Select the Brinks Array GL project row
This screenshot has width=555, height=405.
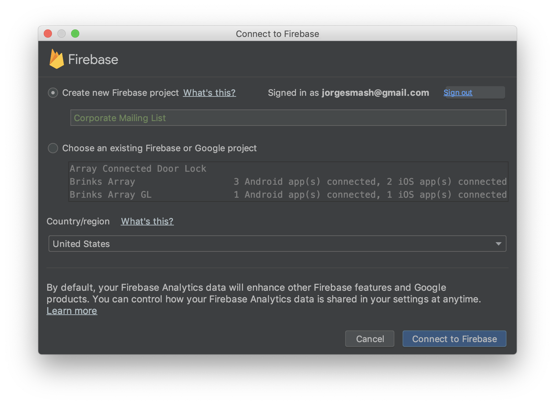[288, 195]
